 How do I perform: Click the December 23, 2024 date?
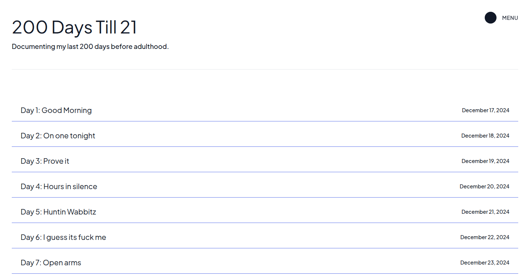click(x=485, y=263)
